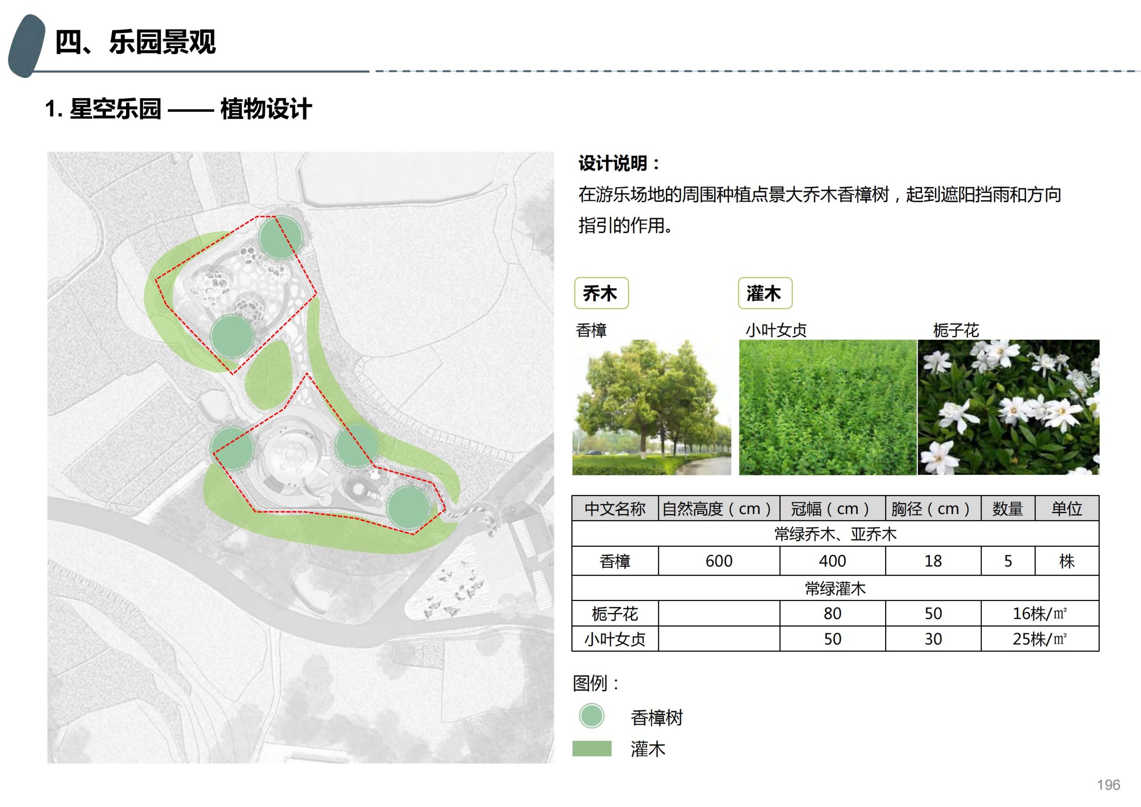Click the bottom-right camphor tree circle on map
This screenshot has width=1141, height=807.
(409, 508)
